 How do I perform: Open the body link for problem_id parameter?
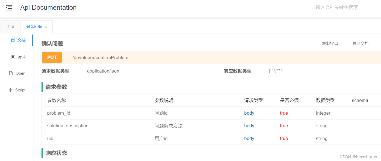tap(249, 113)
